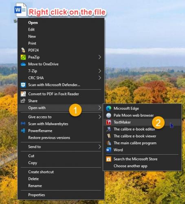The width and height of the screenshot is (185, 204).
Task: Expand the Send to submenu arrow
Action: 100,146
